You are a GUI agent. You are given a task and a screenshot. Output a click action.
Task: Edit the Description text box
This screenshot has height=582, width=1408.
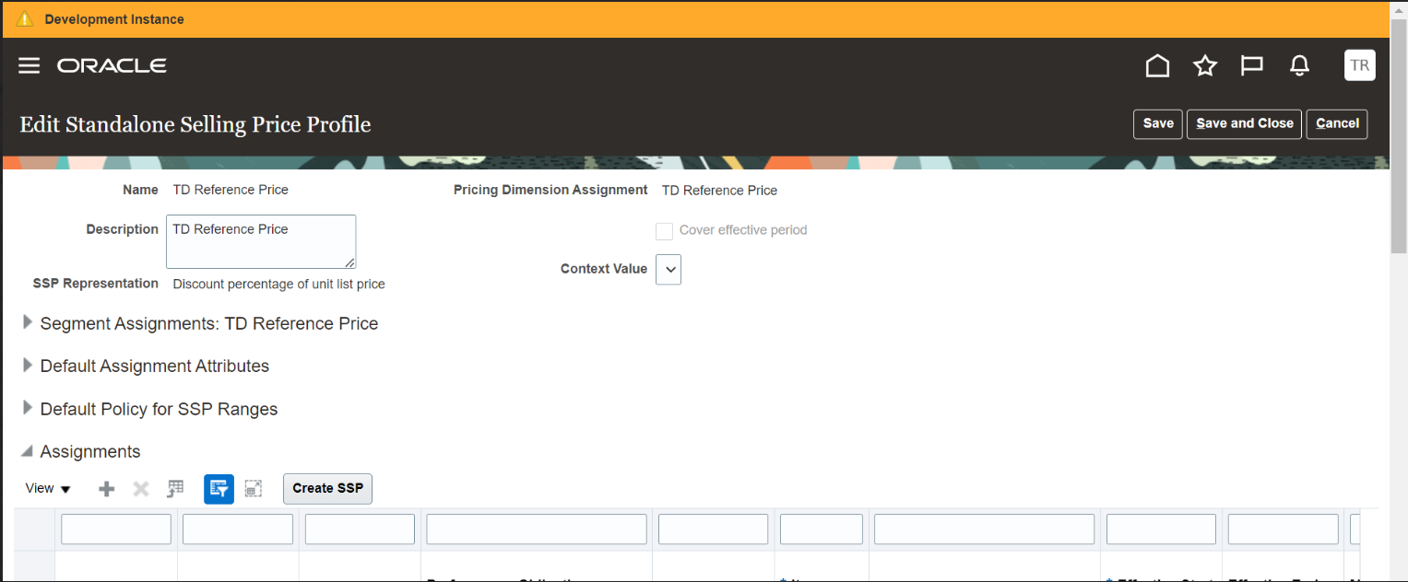[x=260, y=241]
